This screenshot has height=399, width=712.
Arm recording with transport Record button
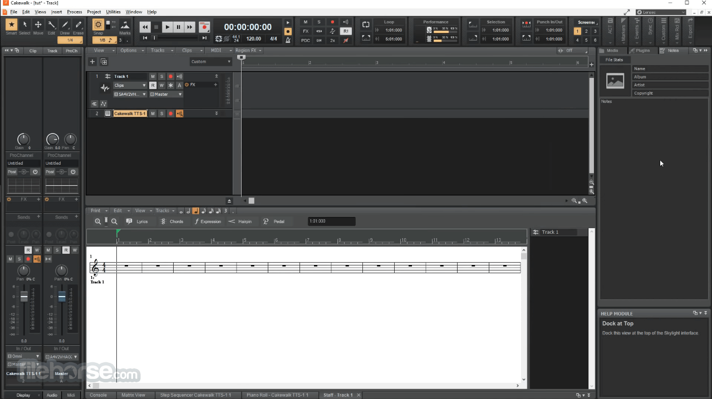204,27
